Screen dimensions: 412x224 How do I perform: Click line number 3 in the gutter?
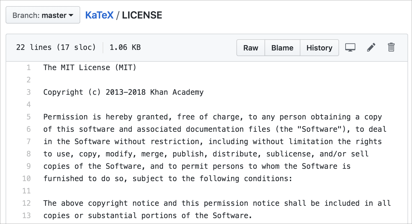click(x=28, y=92)
